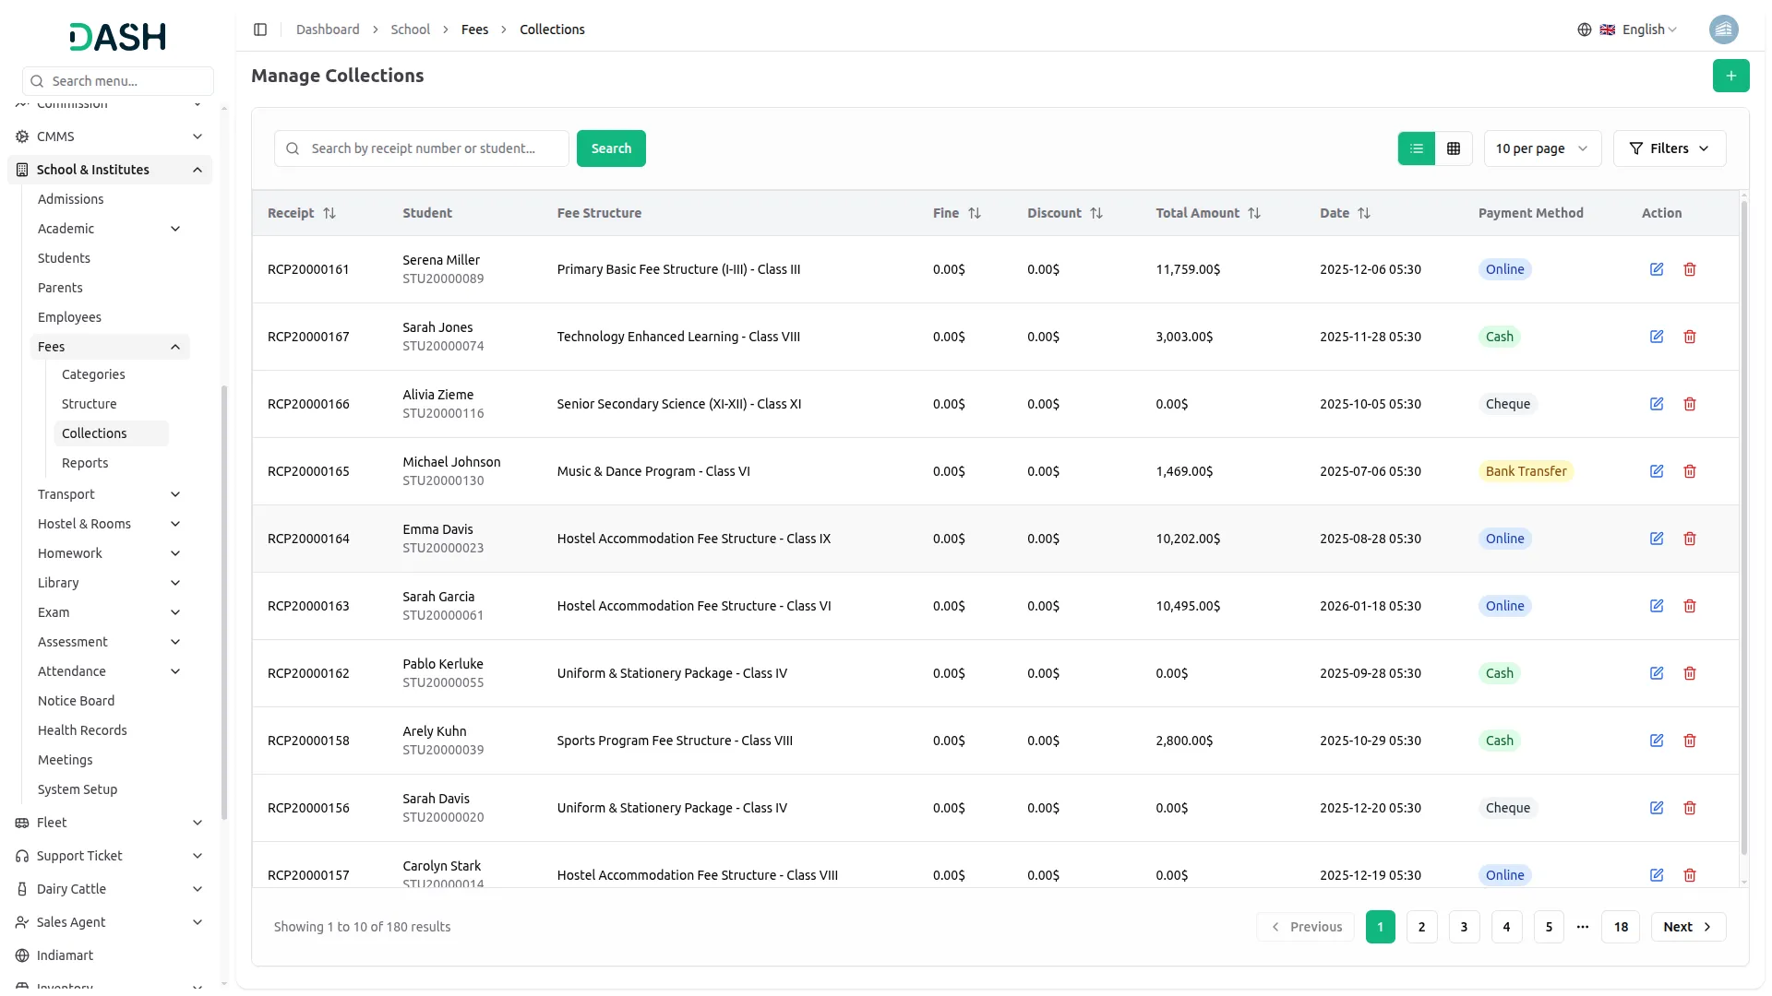Delete receipt RCP20000164 for Emma Davis
The width and height of the screenshot is (1772, 996).
click(x=1689, y=539)
